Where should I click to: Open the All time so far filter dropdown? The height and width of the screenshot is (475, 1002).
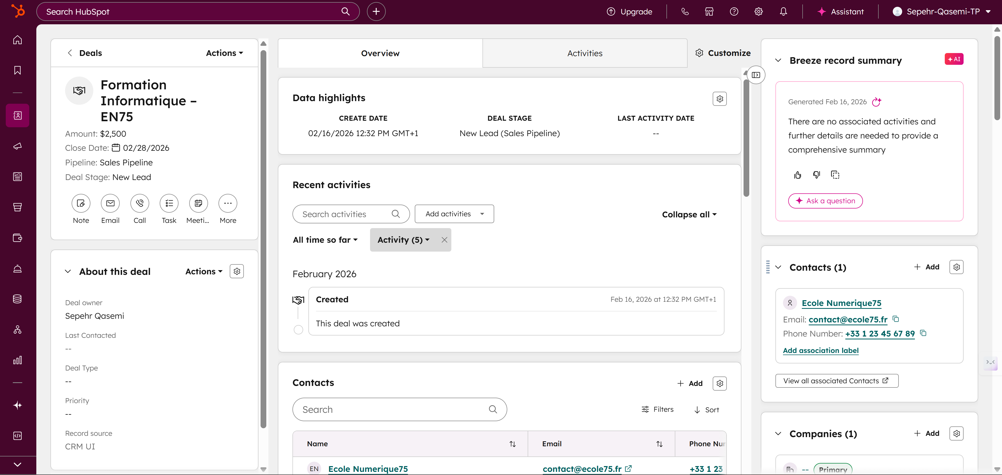(x=326, y=240)
